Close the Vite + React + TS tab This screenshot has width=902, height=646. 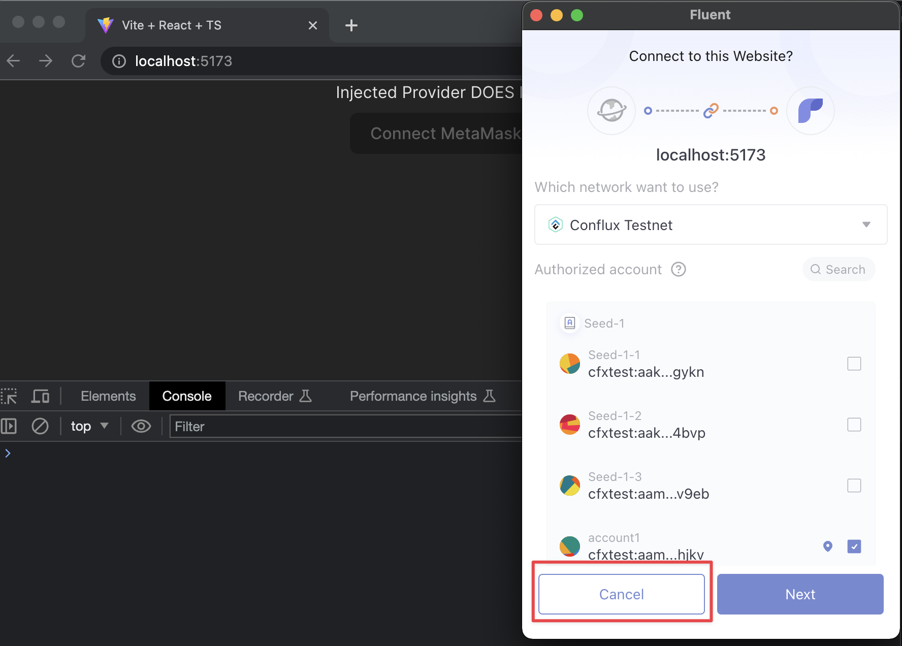click(x=313, y=25)
